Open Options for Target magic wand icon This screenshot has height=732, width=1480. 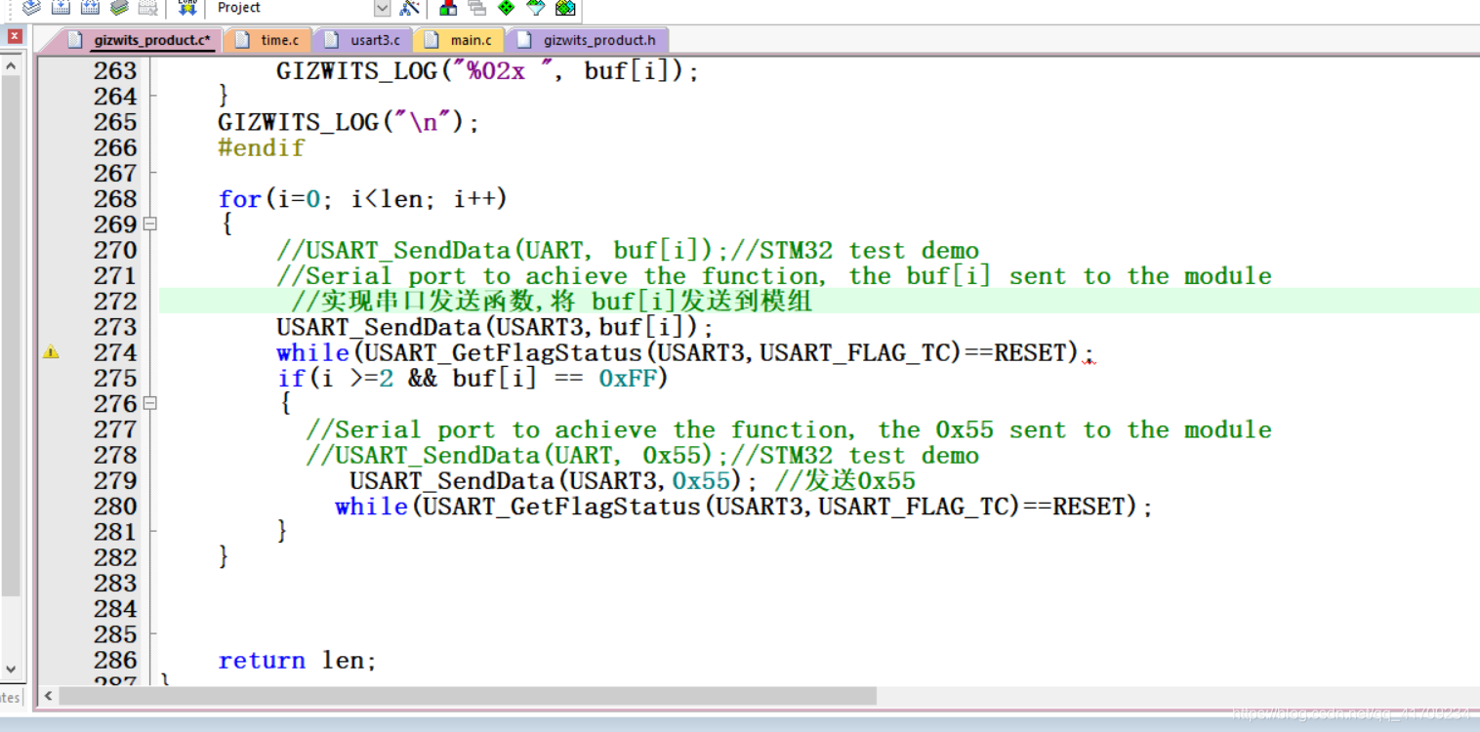click(410, 8)
